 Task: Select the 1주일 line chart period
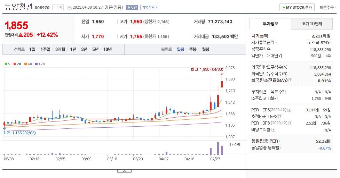tap(45, 49)
